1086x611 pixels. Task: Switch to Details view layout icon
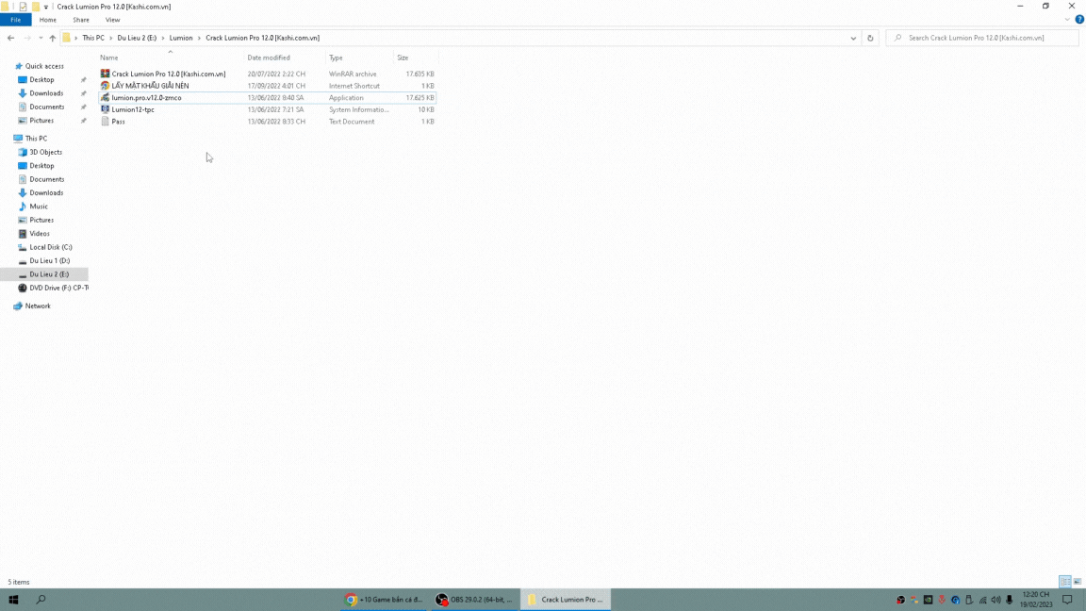pos(1064,582)
